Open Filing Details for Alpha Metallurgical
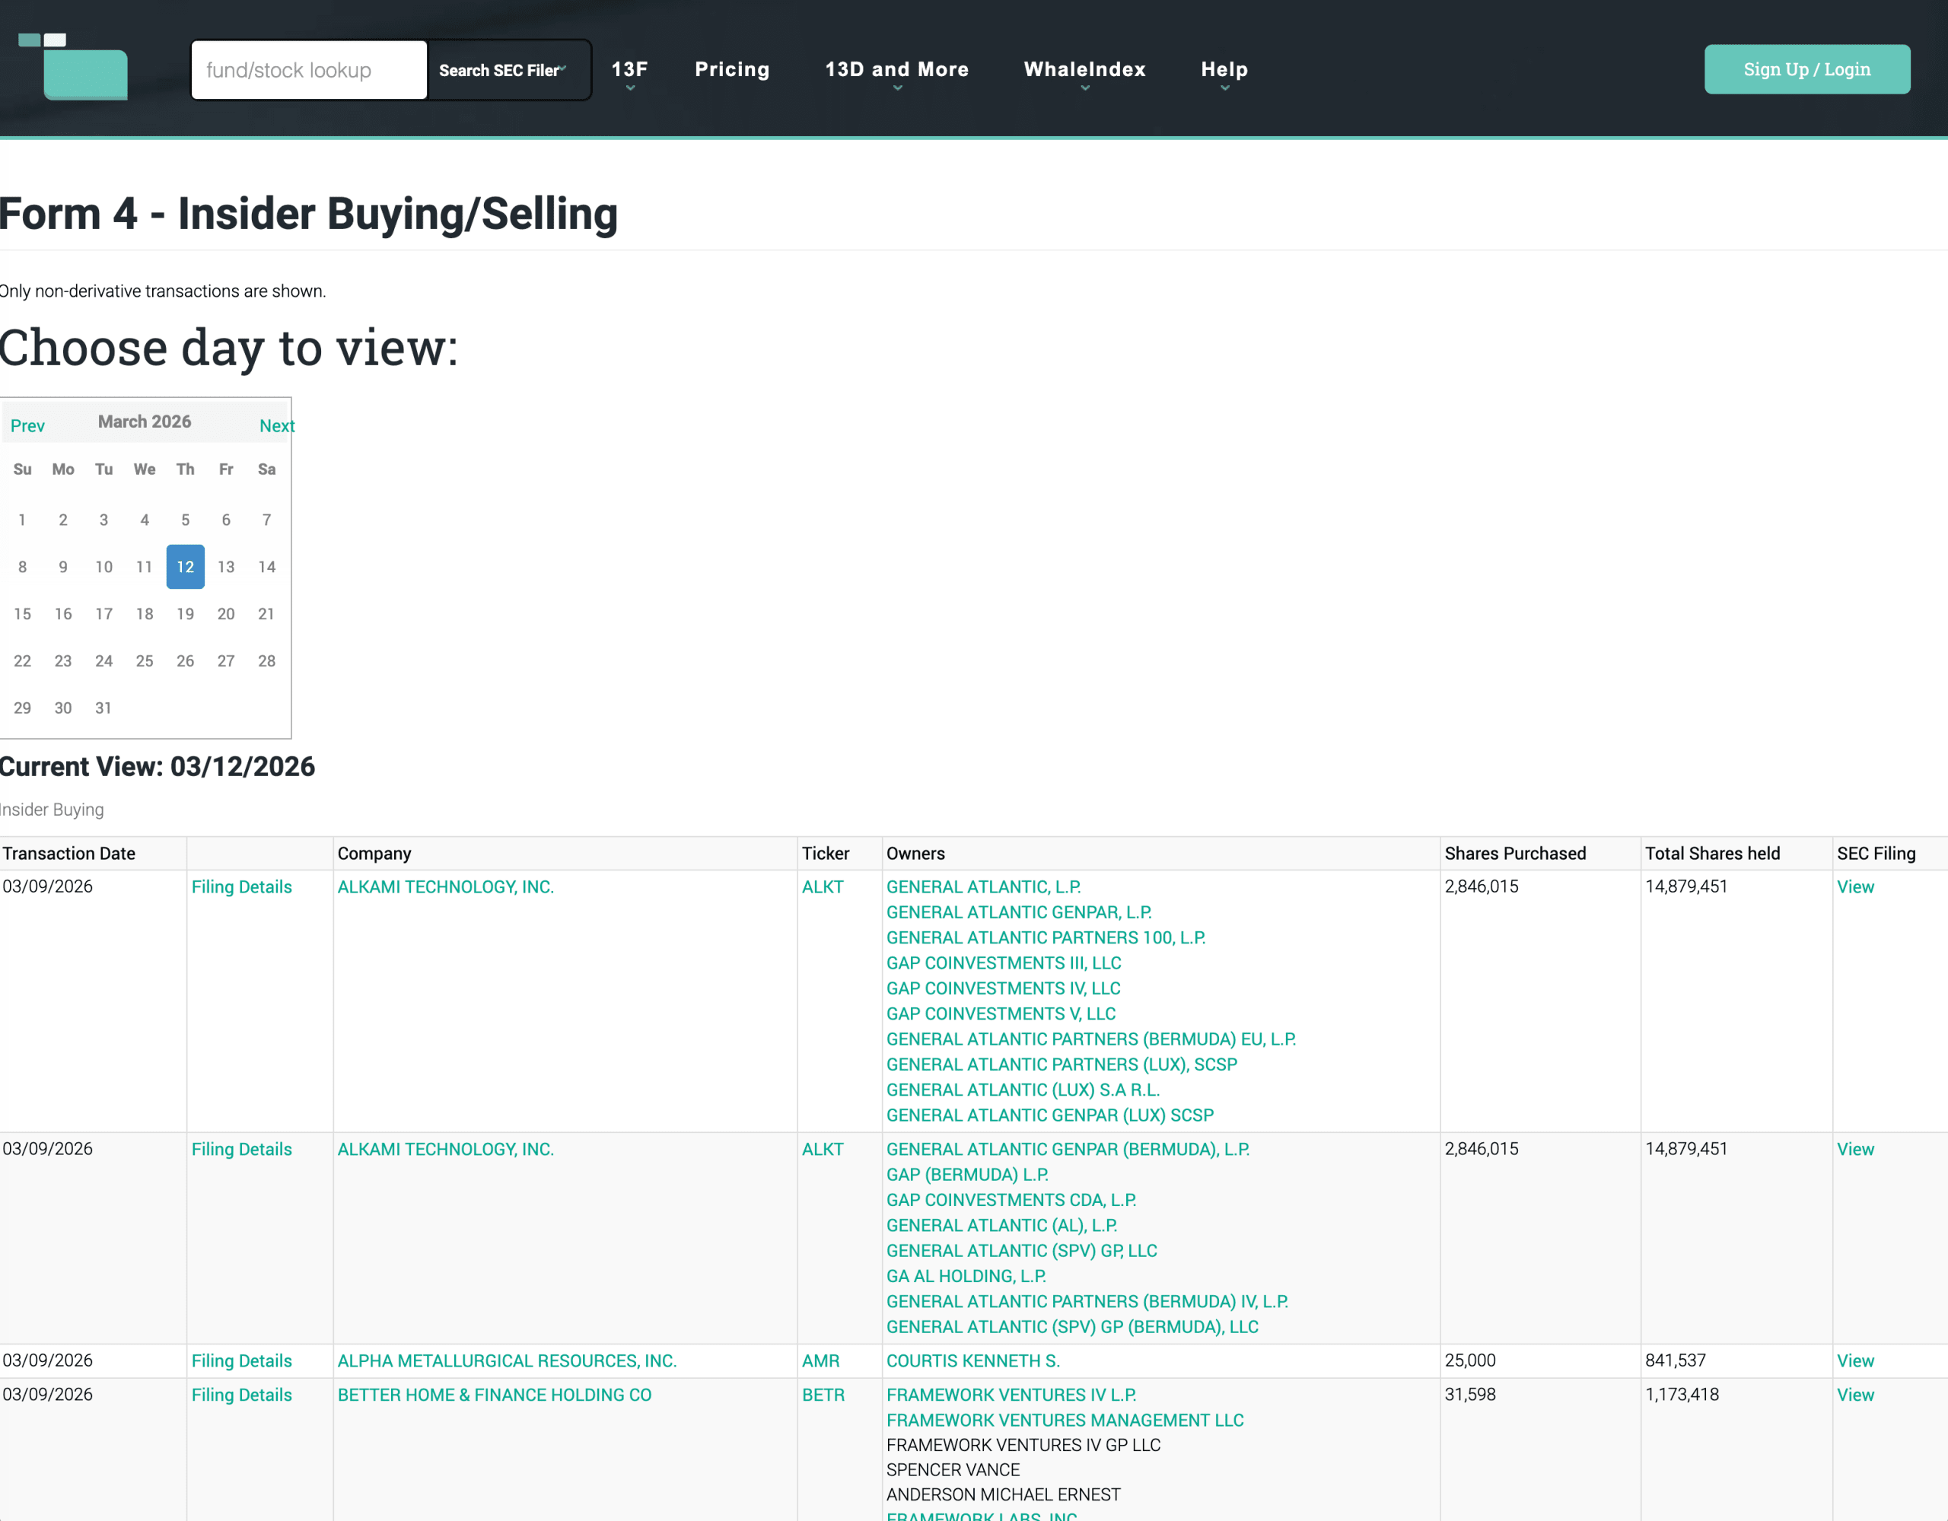Screen dimensions: 1948x1521 tap(242, 1360)
